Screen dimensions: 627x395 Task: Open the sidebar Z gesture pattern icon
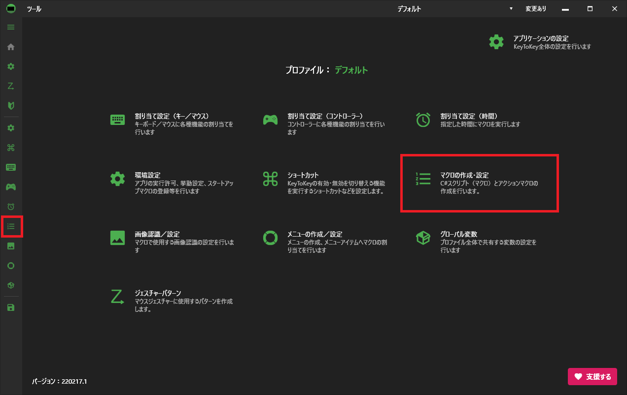click(x=11, y=86)
